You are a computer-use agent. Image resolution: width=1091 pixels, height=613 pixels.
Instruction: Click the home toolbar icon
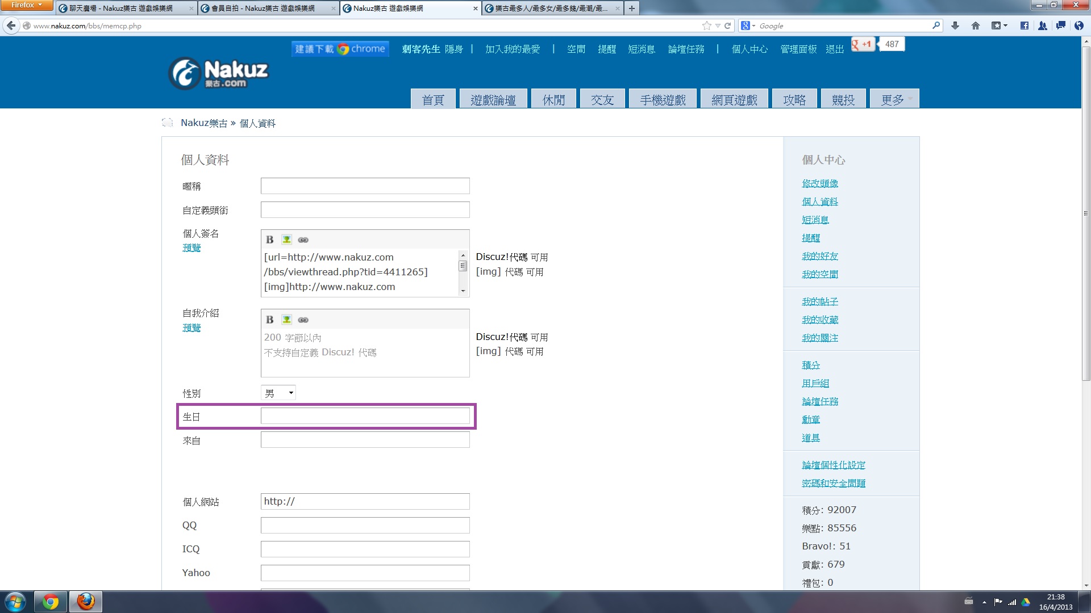976,26
